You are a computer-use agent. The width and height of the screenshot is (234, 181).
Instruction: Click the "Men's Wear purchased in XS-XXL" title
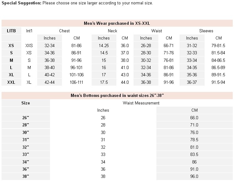click(117, 23)
